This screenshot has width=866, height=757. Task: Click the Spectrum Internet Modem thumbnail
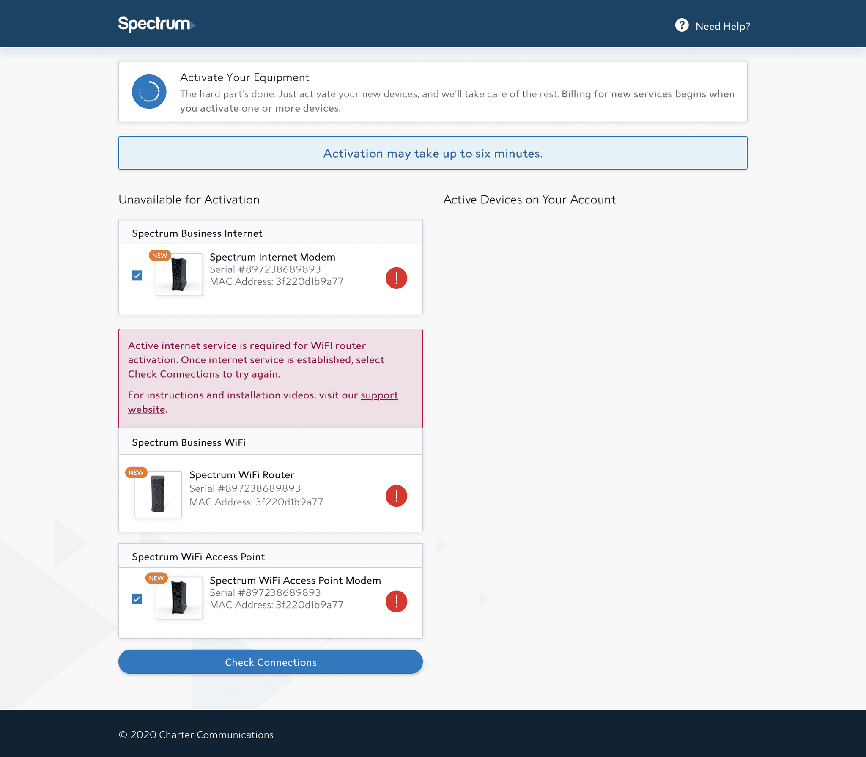179,274
